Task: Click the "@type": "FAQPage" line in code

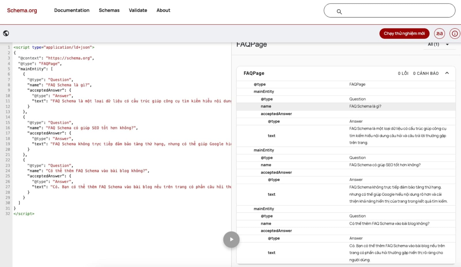Action: [40, 63]
